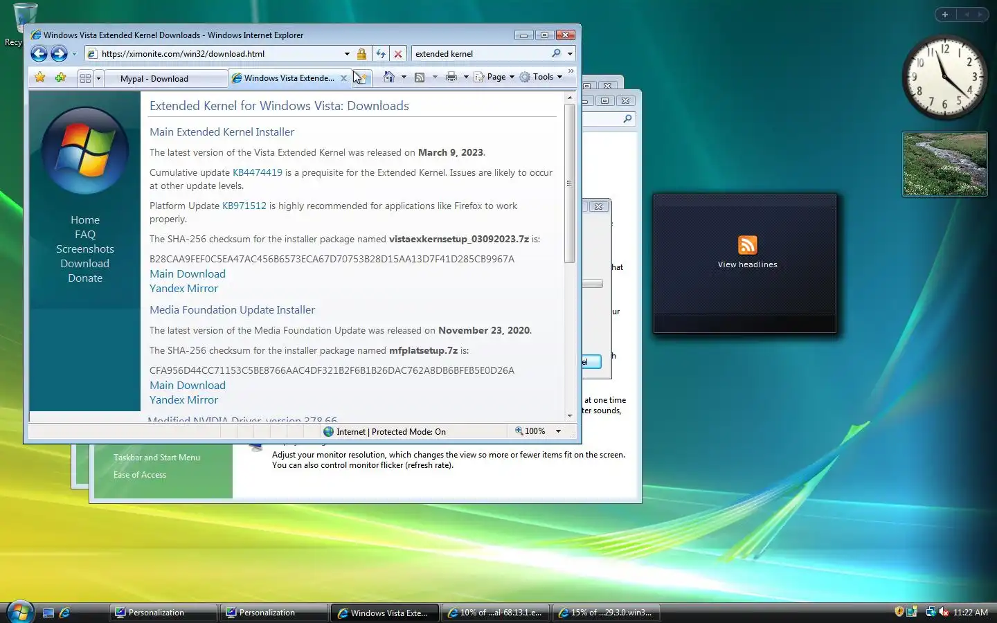This screenshot has height=623, width=997.
Task: Click Main Download under Extended Kernel Installer
Action: click(x=188, y=273)
